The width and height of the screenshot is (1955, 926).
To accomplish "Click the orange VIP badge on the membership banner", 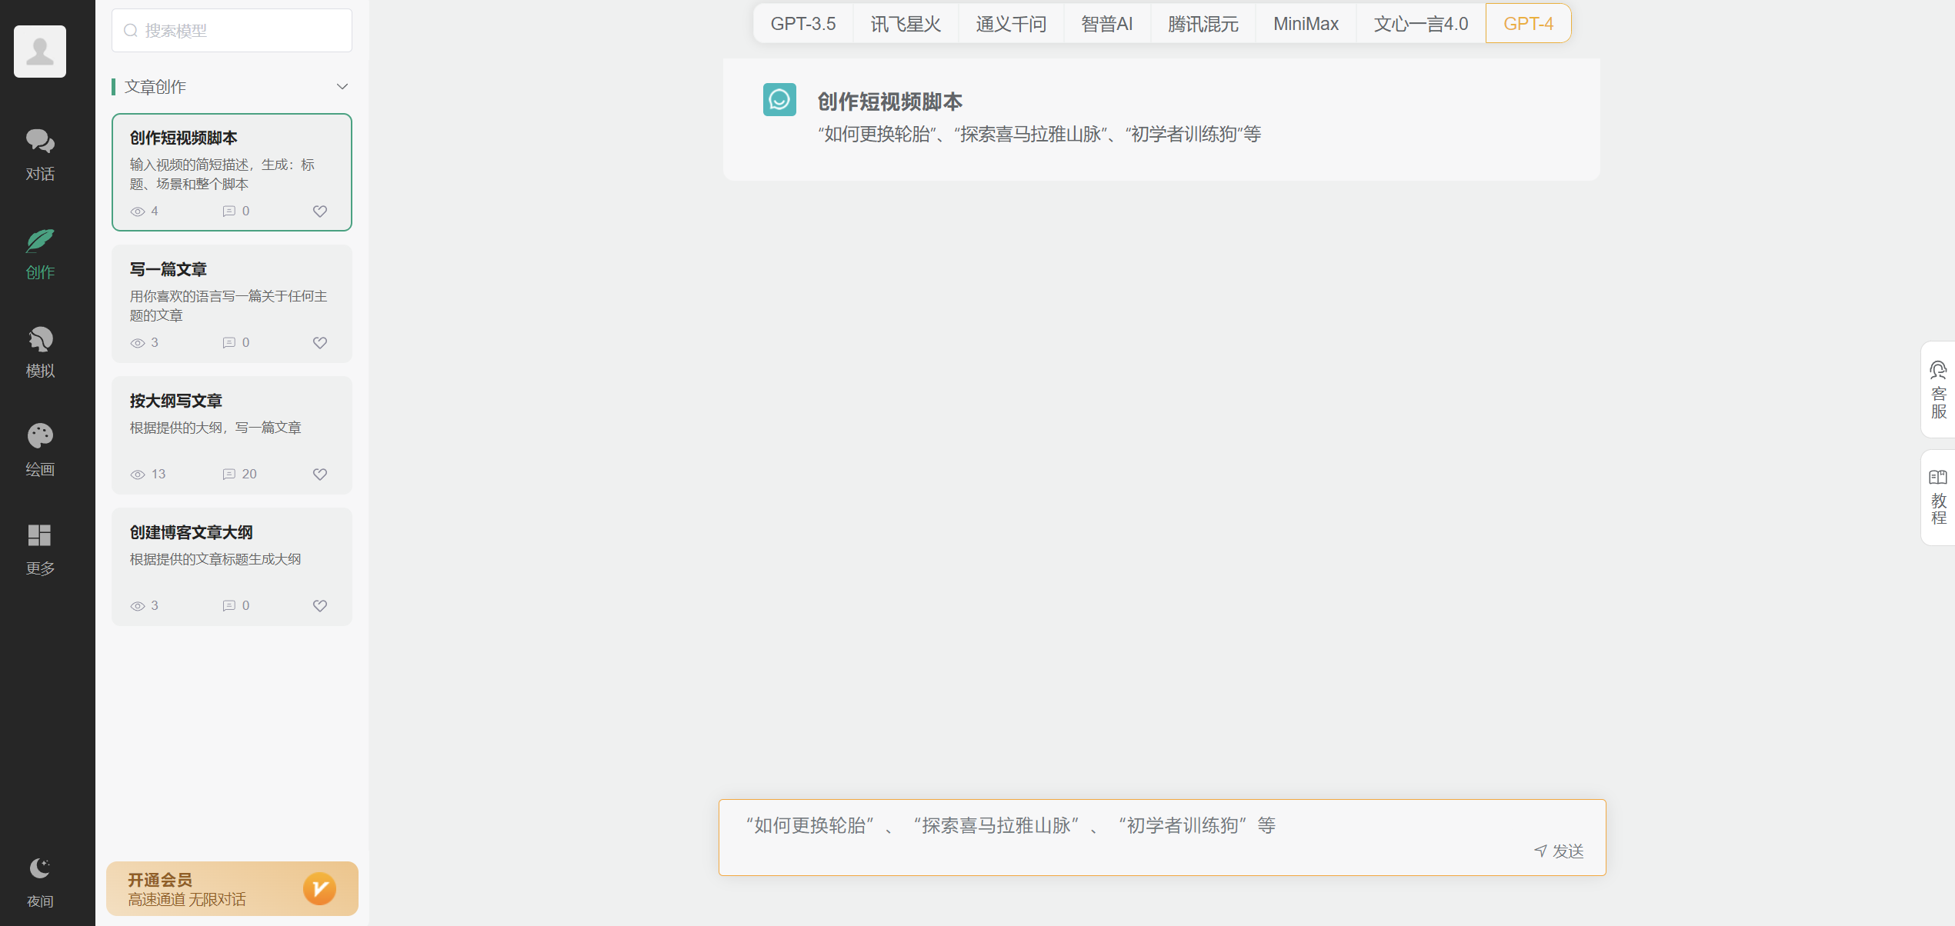I will (321, 888).
